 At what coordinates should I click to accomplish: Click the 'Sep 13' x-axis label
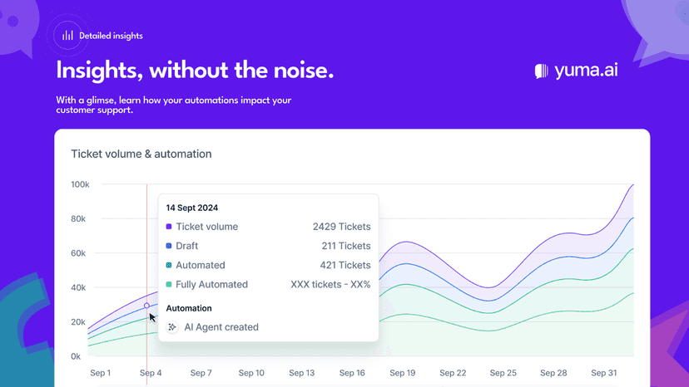[302, 373]
